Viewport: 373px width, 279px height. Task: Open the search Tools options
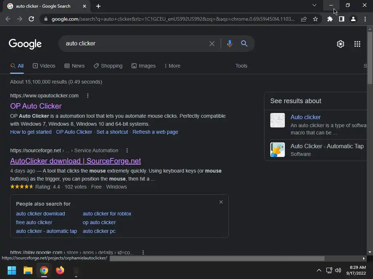tap(241, 66)
